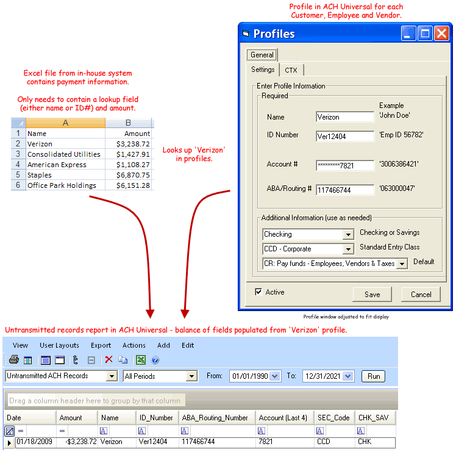Open the Edit menu
Image resolution: width=456 pixels, height=452 pixels.
click(188, 345)
